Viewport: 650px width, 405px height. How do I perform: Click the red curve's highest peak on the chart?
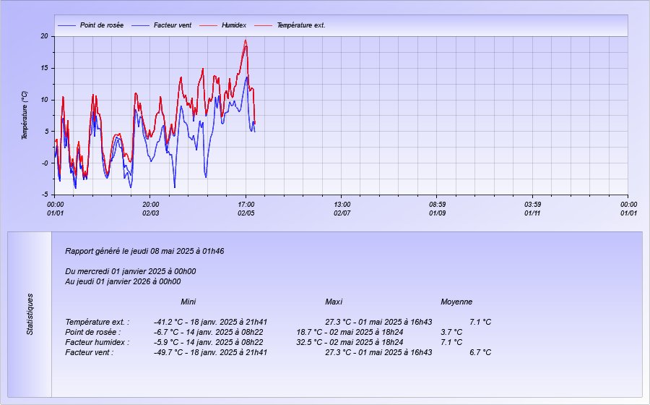246,40
